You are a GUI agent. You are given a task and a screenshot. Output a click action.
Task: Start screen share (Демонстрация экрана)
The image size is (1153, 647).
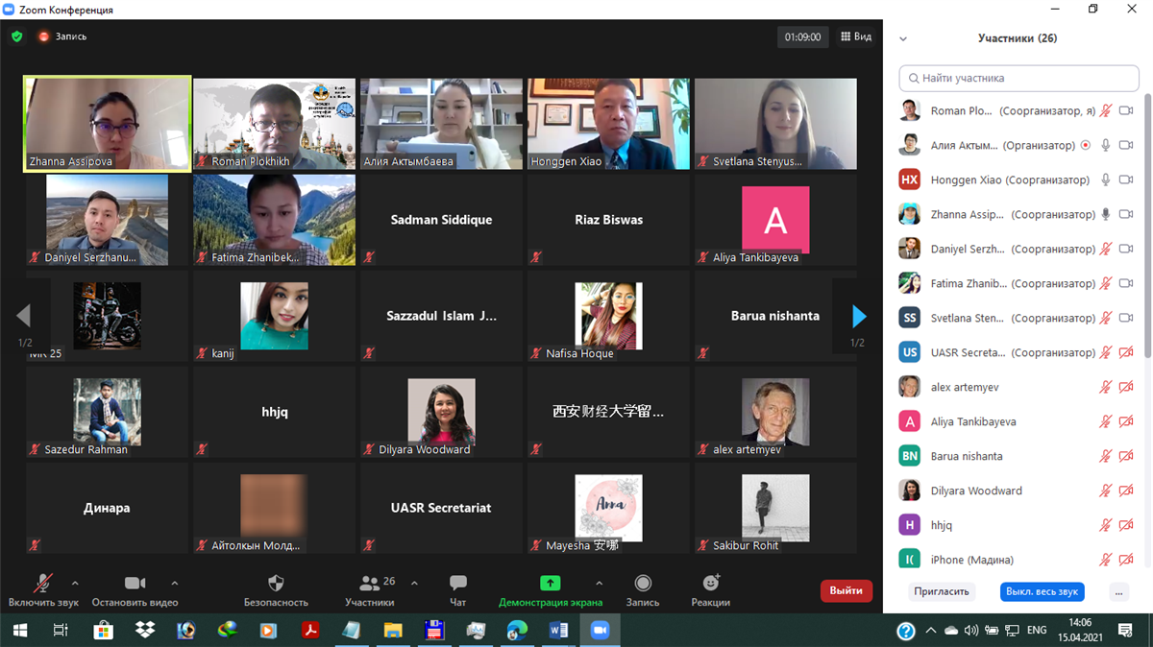click(x=550, y=584)
